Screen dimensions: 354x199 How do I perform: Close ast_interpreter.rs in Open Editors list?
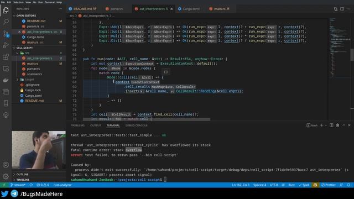click(x=19, y=32)
